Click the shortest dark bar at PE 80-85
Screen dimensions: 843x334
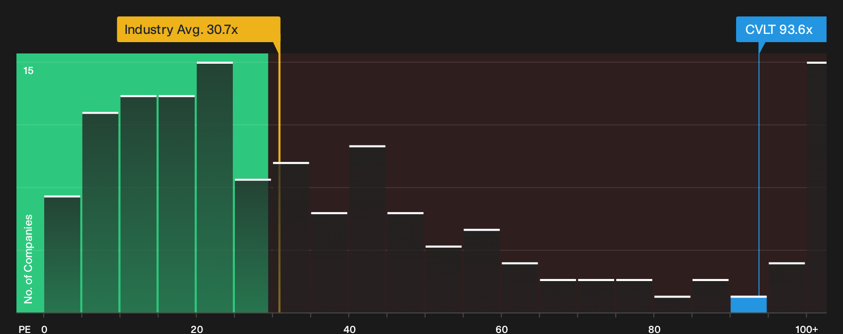[672, 304]
